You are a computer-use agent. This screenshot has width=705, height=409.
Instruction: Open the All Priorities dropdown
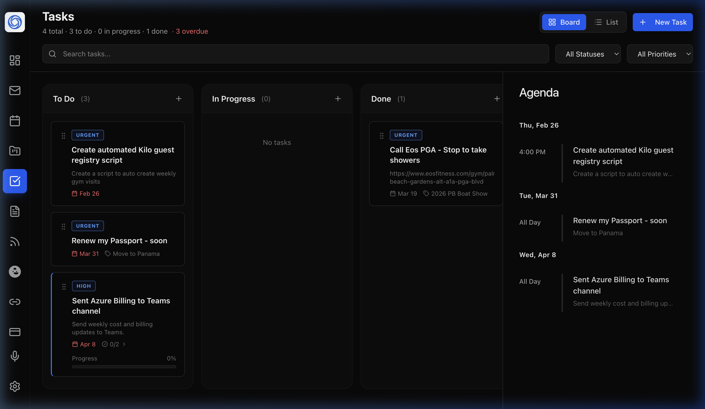coord(659,54)
